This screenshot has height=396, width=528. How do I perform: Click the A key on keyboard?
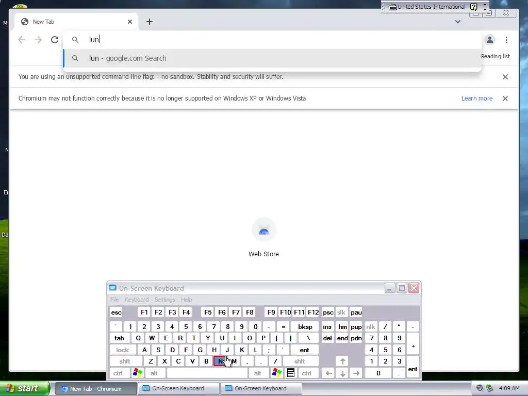(x=144, y=350)
